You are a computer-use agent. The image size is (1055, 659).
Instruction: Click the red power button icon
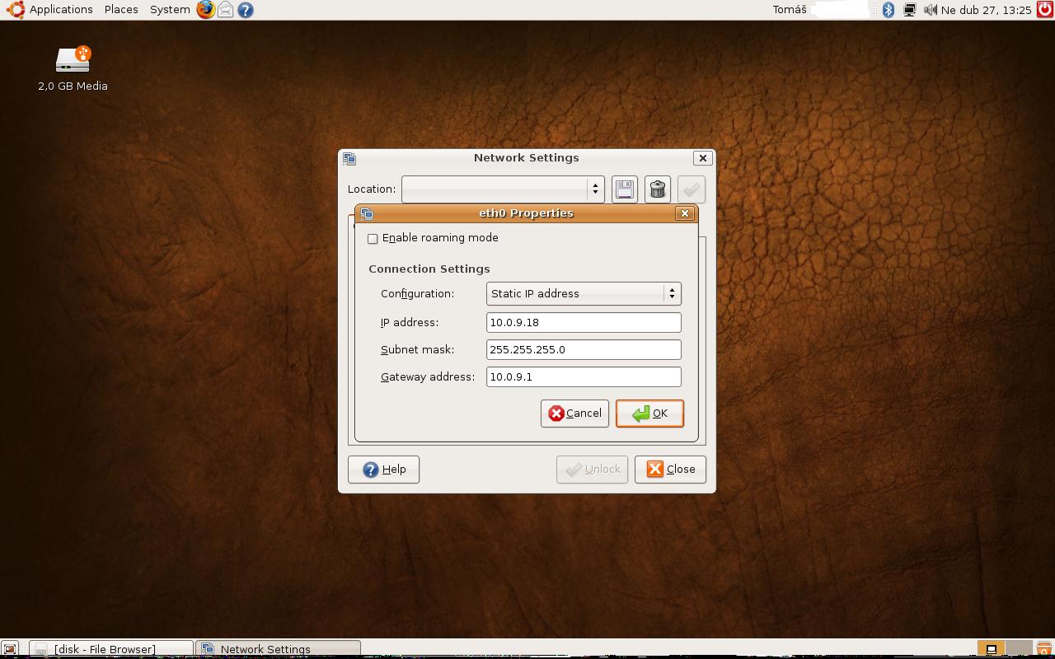pyautogui.click(x=1044, y=10)
